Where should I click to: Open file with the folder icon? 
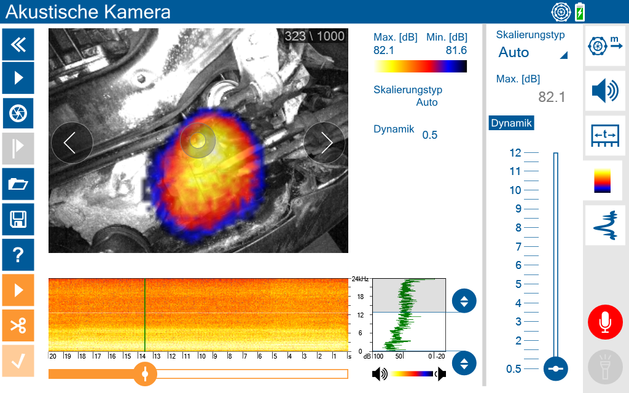(x=18, y=184)
